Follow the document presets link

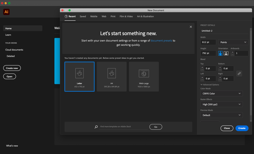161,41
